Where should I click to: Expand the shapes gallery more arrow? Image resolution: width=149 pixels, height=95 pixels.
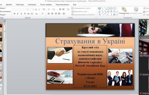(x=117, y=14)
